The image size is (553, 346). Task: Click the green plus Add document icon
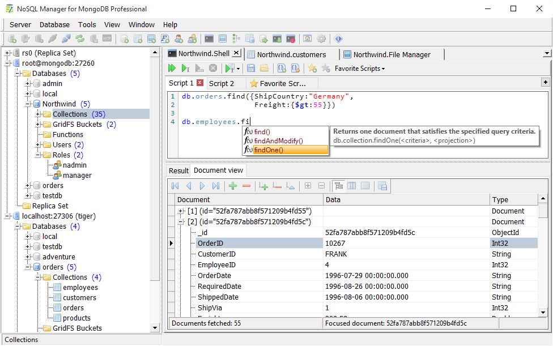pos(233,186)
